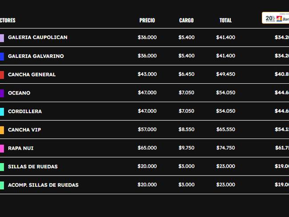This screenshot has height=217, width=289.
Task: Click the Oceano $7.050 cargo value
Action: pos(186,93)
